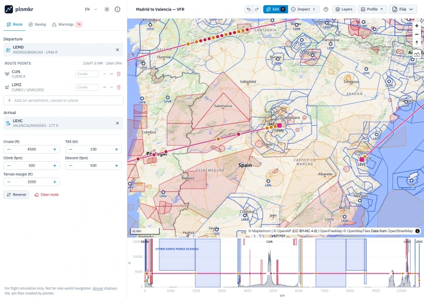Screen dimensions: 424x298
Task: Click the Undo arrow
Action: (249, 9)
